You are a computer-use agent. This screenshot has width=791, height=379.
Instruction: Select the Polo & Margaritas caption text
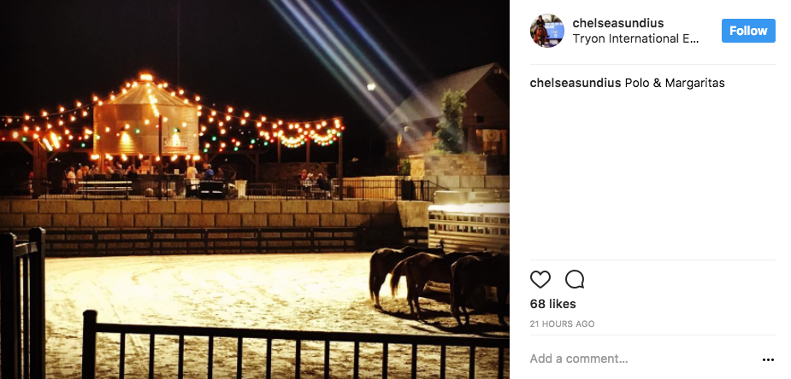point(675,83)
